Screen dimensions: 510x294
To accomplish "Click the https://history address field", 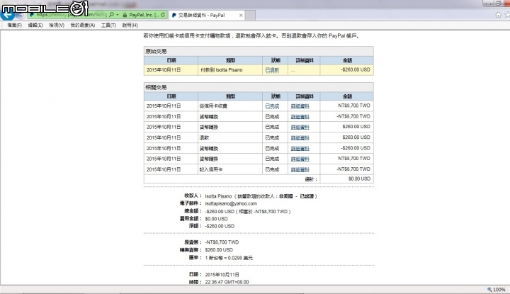I will (70, 15).
